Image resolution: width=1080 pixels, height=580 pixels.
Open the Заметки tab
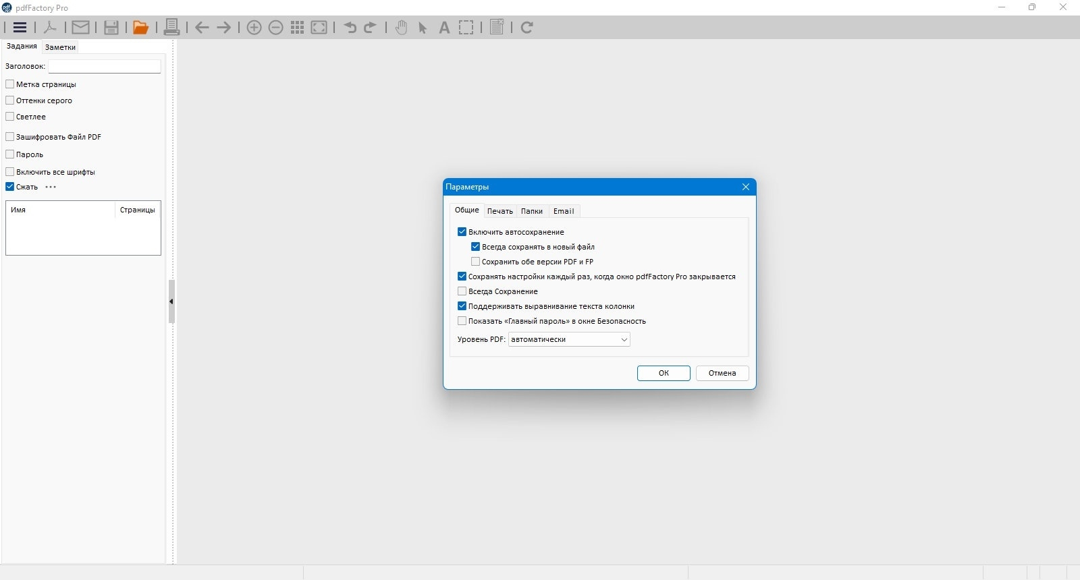click(x=60, y=47)
